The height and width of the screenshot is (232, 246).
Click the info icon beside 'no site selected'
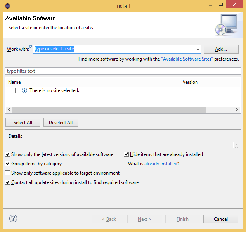[x=24, y=90]
